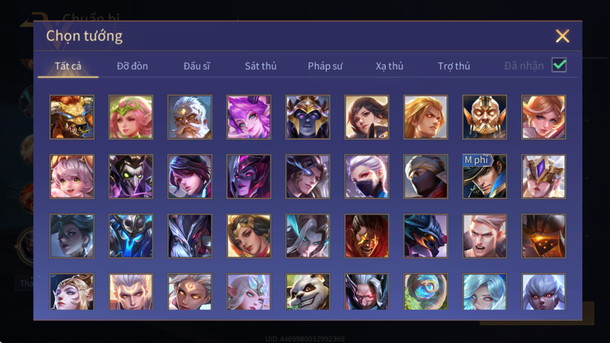Open the 'Đấu sĩ' tab
The width and height of the screenshot is (610, 343).
197,66
